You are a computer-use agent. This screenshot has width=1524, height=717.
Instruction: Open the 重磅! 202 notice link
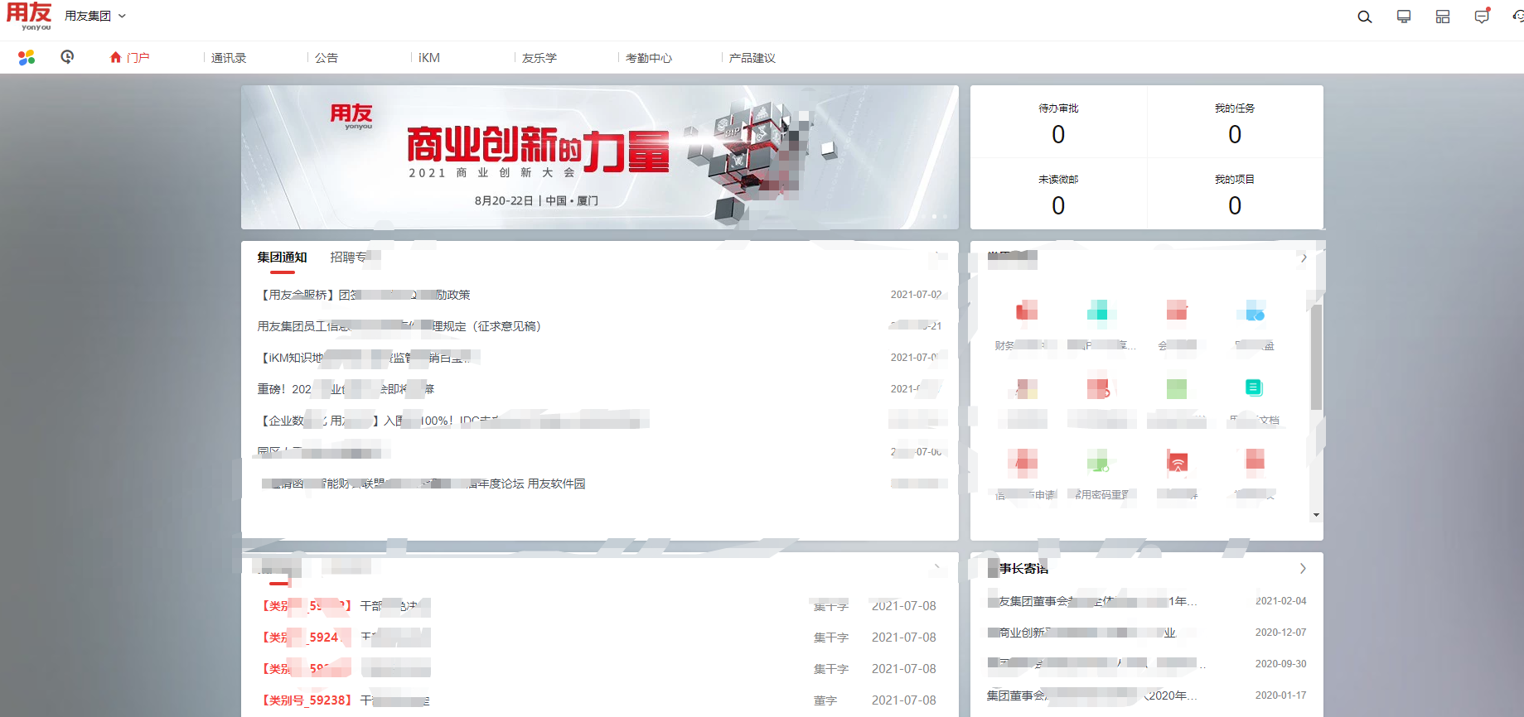pos(346,389)
